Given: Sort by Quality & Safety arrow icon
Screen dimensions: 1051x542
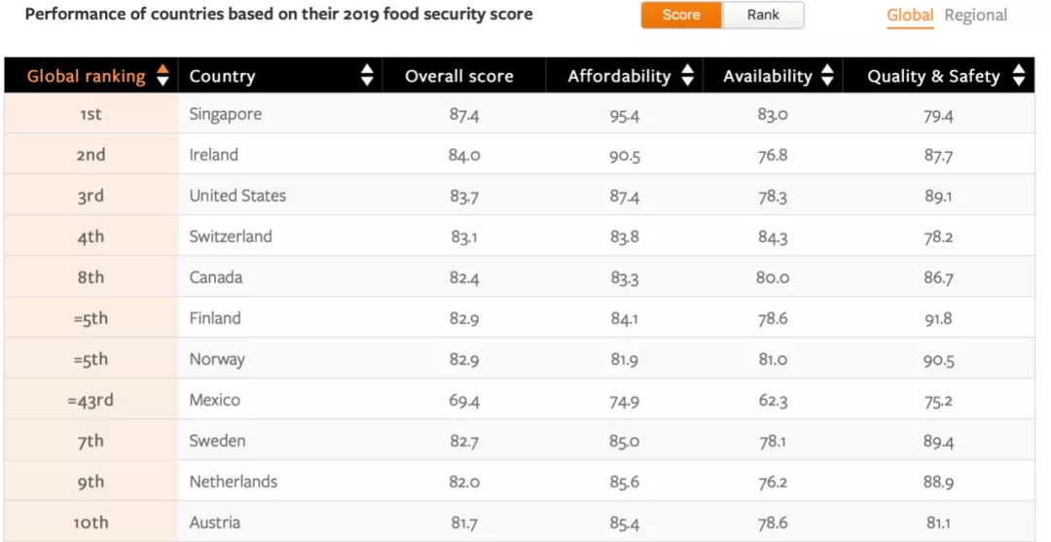Looking at the screenshot, I should click(1019, 76).
